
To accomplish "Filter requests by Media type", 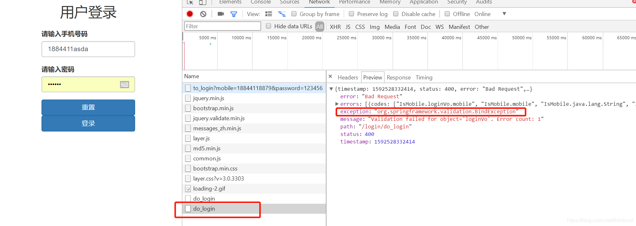I will (392, 27).
